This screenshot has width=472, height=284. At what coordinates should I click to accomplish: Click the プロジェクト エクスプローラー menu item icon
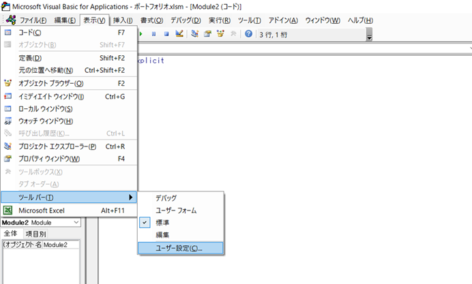8,146
